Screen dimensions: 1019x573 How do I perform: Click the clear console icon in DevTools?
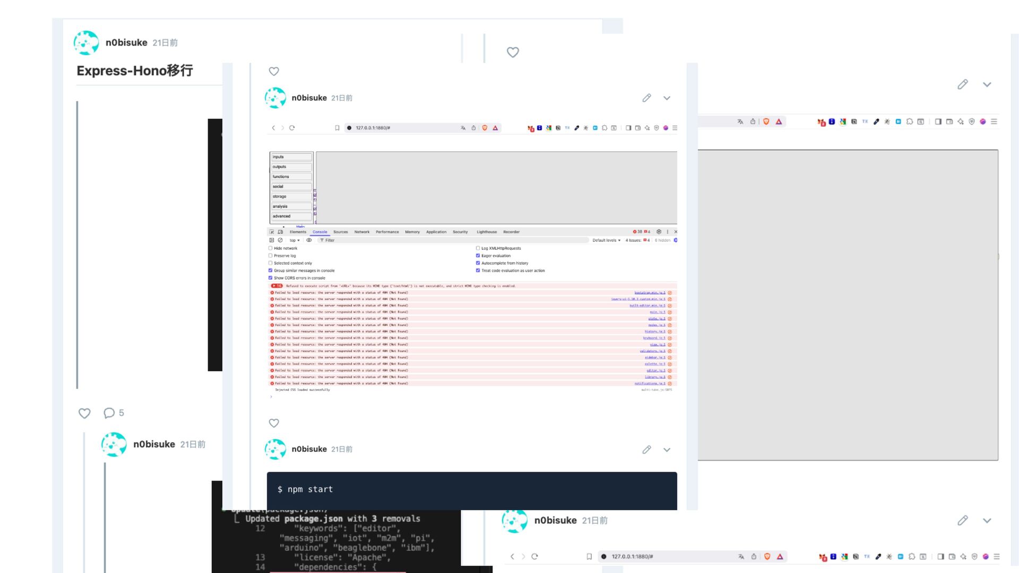[x=280, y=240]
